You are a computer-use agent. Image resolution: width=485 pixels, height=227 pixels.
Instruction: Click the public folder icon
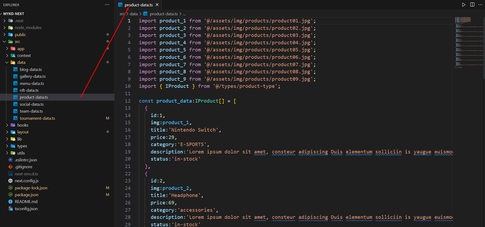11,35
